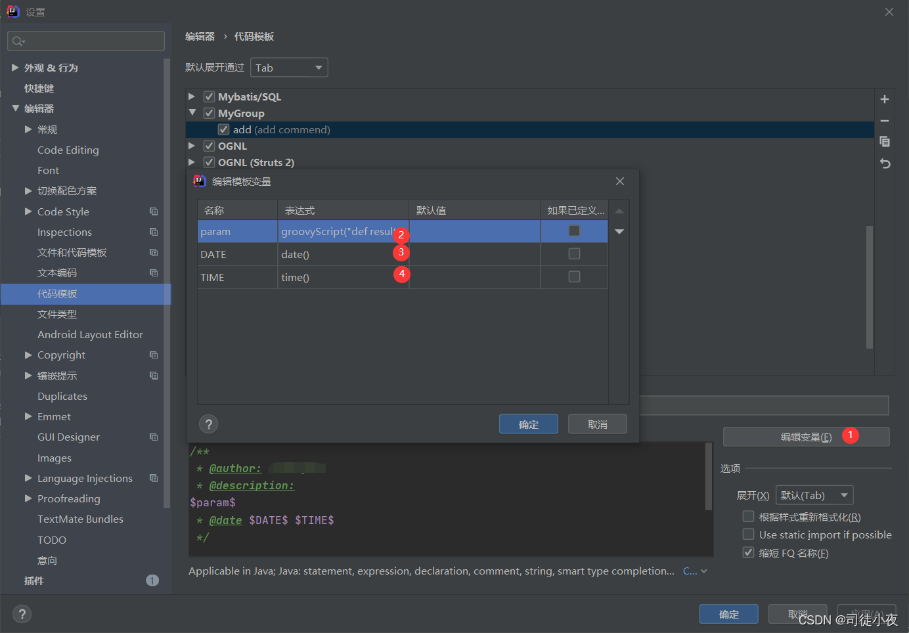
Task: Cancel the variables dialog with 取消
Action: coord(598,424)
